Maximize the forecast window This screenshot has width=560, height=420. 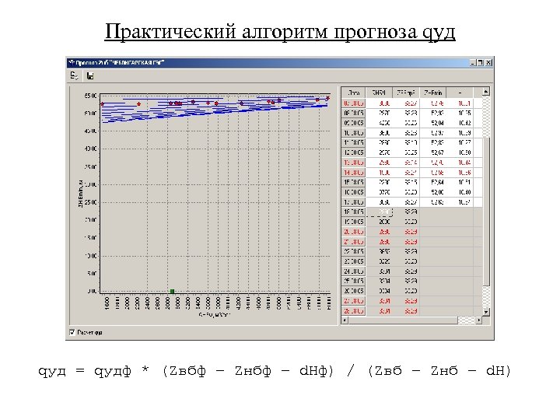click(x=481, y=63)
